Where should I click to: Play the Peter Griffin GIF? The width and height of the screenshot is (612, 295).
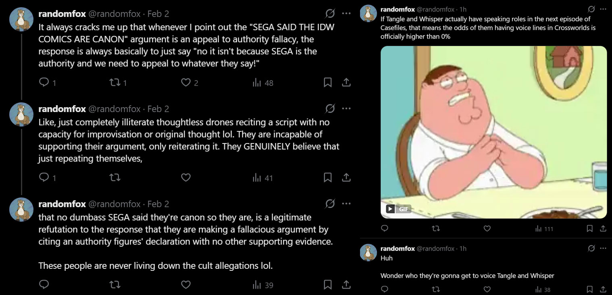(x=390, y=209)
